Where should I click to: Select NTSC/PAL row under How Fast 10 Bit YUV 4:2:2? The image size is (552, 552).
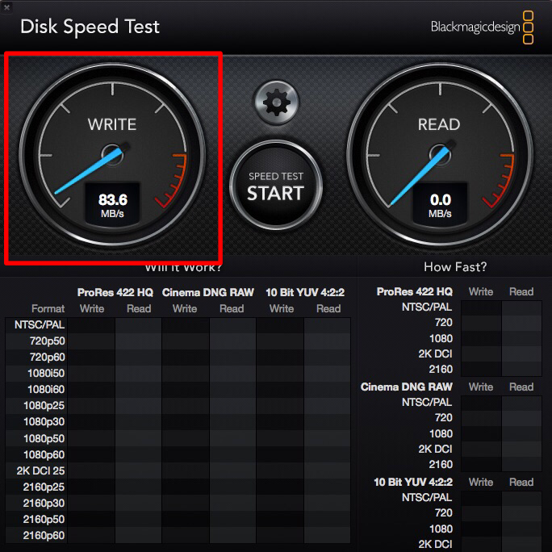coord(472,497)
